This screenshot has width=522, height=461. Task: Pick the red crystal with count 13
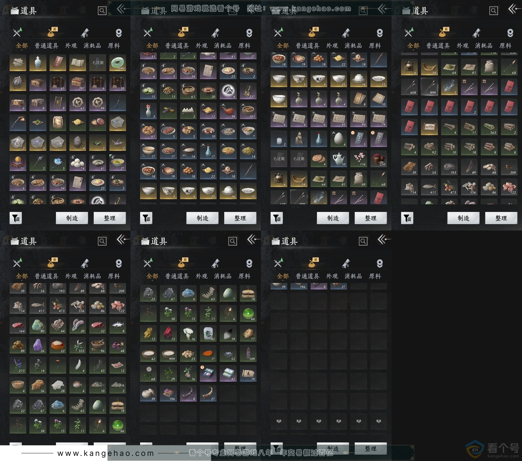click(168, 333)
